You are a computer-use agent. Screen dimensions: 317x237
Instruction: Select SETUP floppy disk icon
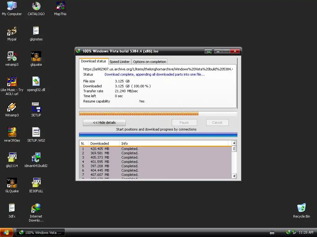coord(36,110)
